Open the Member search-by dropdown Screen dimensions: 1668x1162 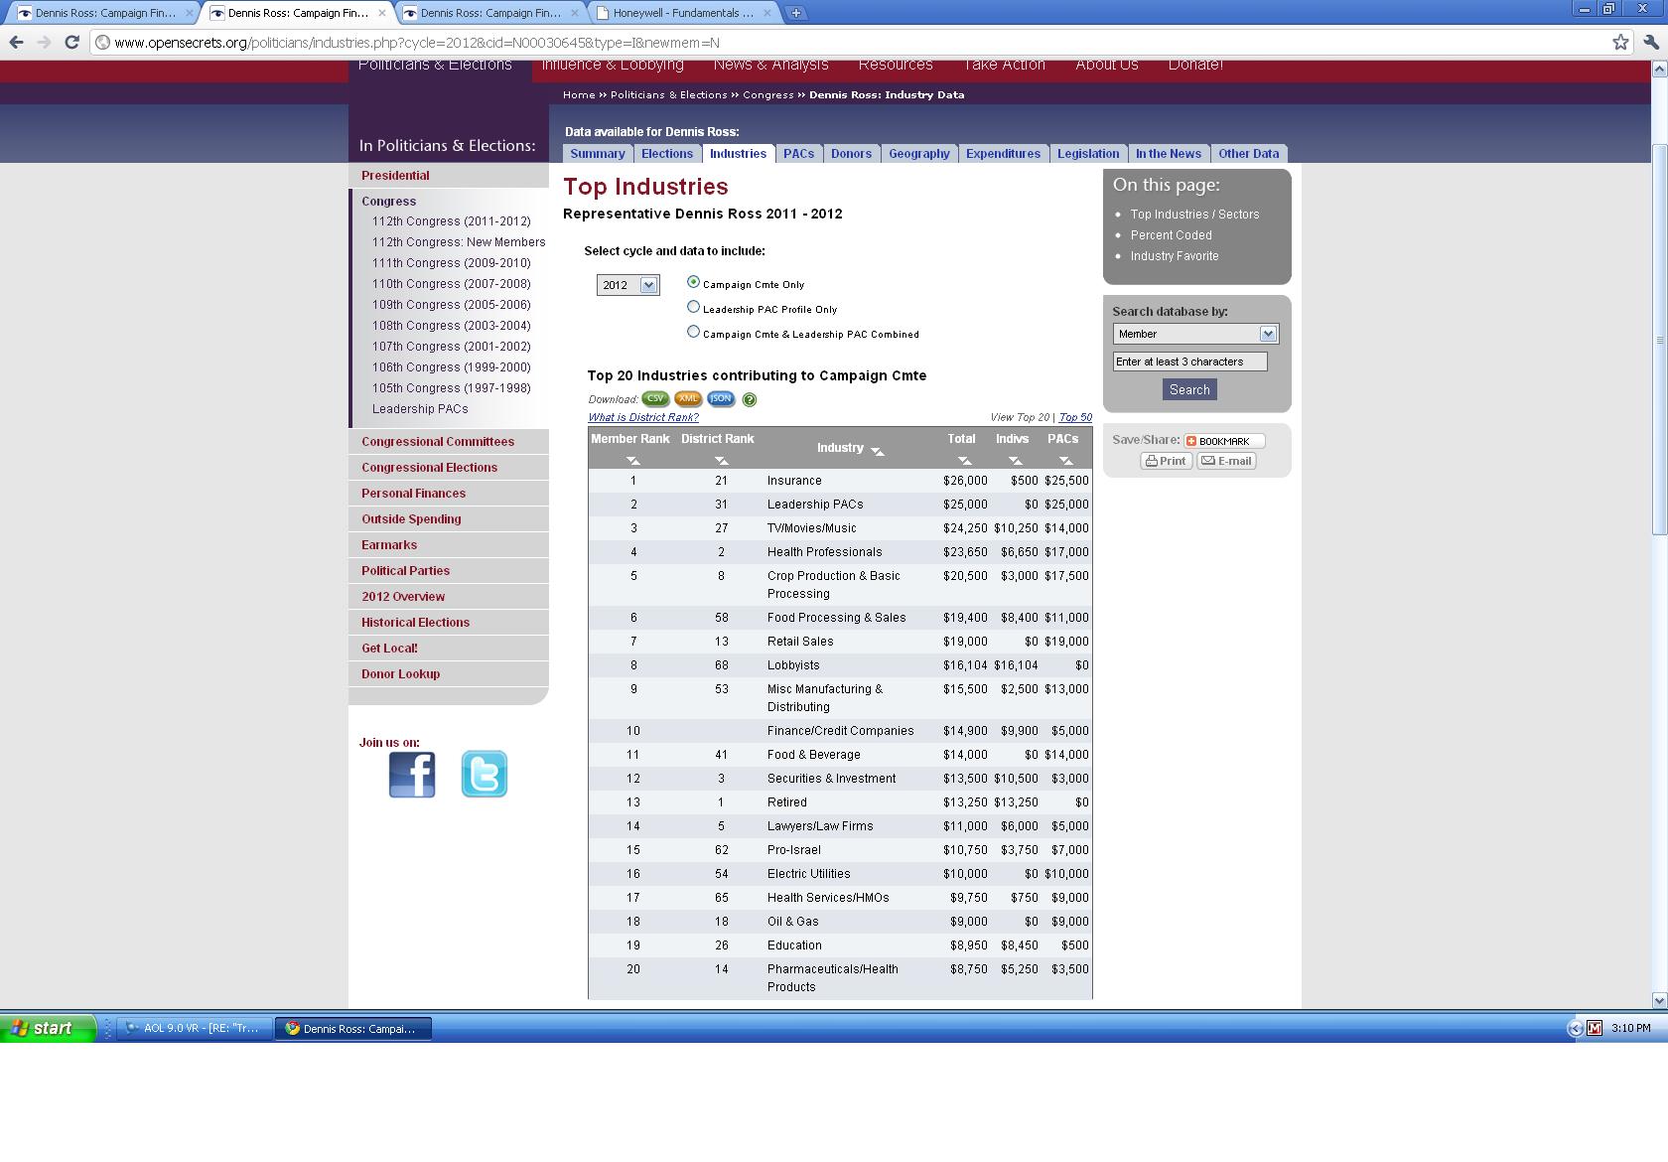(x=1195, y=334)
